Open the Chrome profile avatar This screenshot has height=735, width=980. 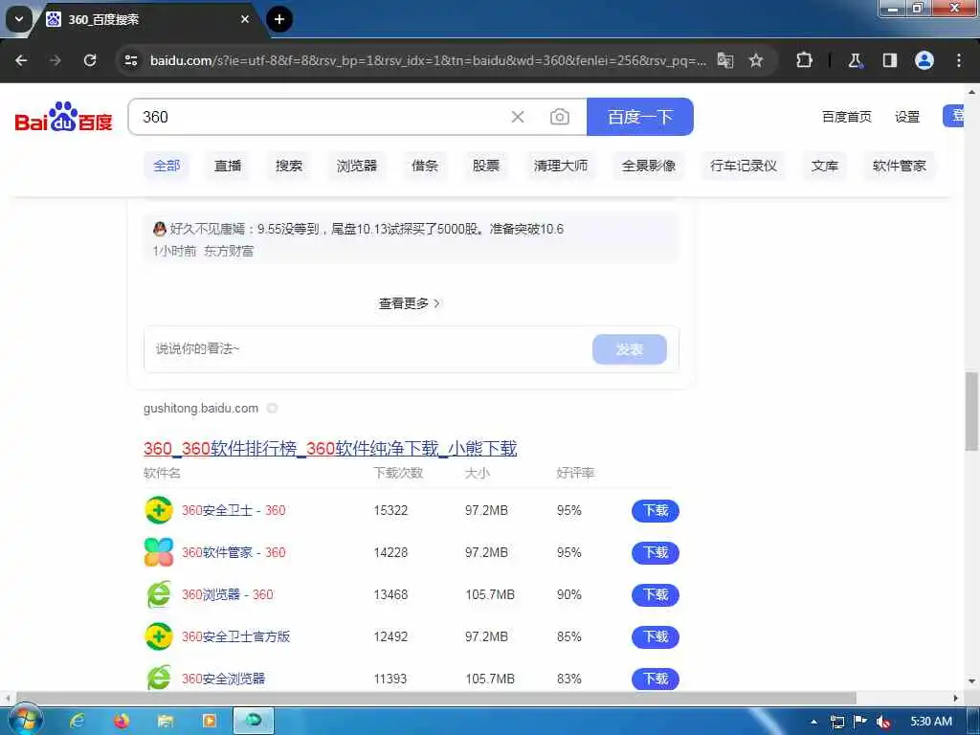point(924,60)
